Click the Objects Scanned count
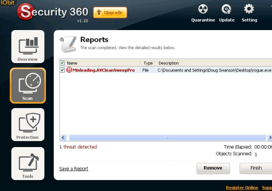Viewport: 272px width, 191px height. 256,154
